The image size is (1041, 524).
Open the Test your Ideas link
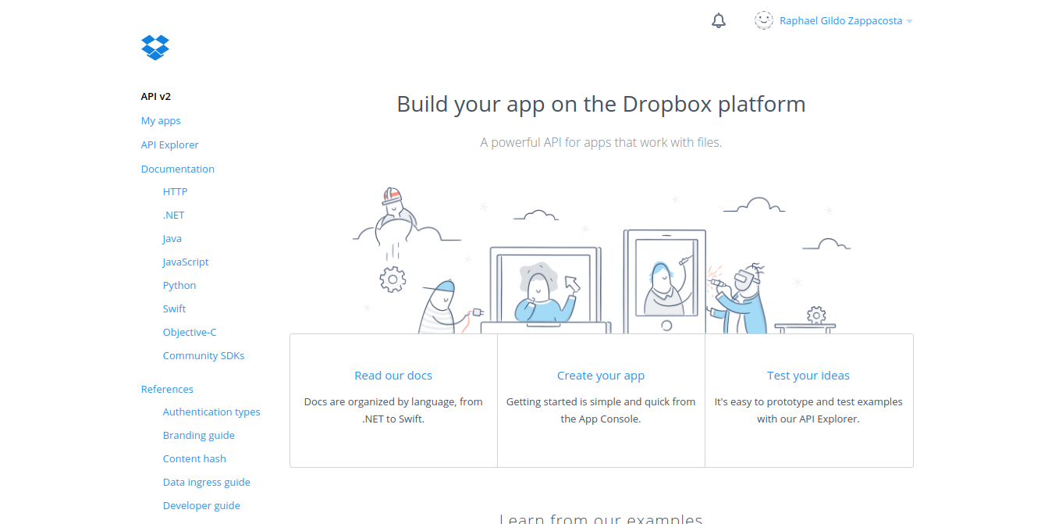tap(808, 376)
